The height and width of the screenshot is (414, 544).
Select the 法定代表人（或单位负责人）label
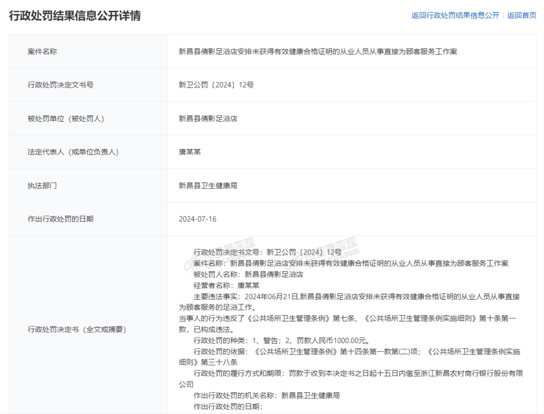click(x=73, y=152)
